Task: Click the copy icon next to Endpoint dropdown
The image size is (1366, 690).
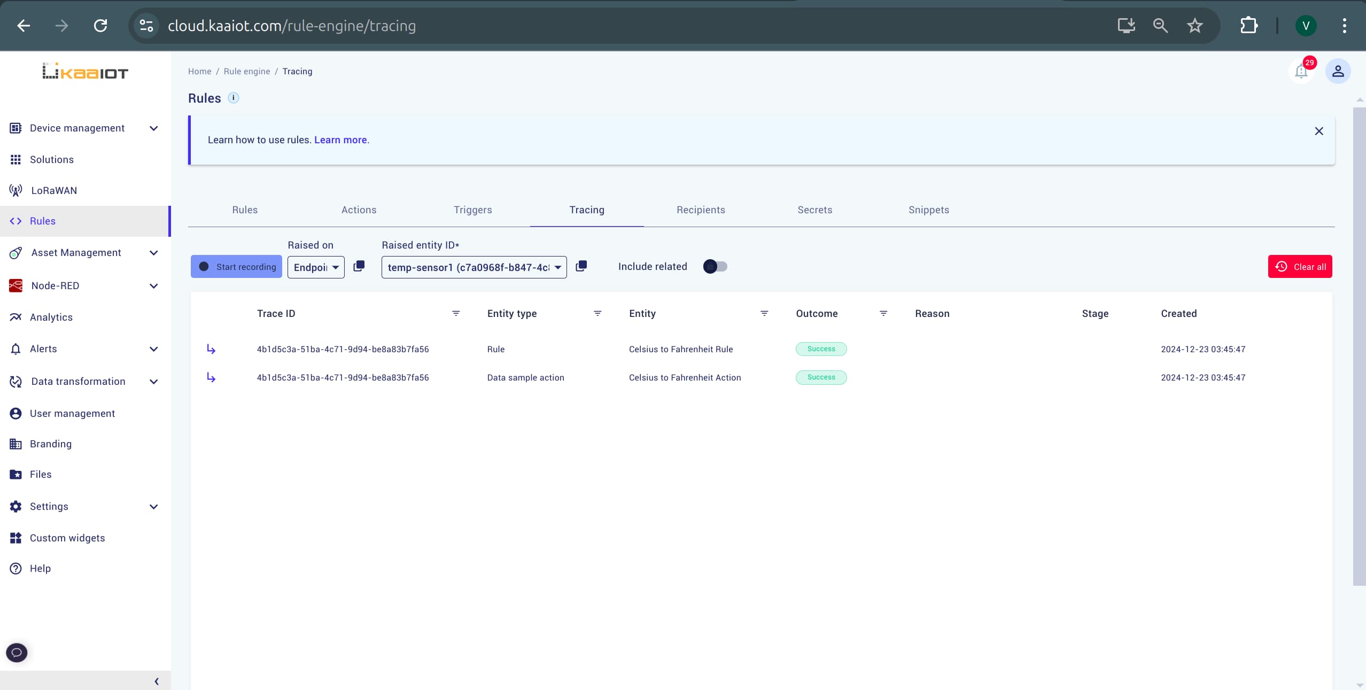Action: click(358, 266)
